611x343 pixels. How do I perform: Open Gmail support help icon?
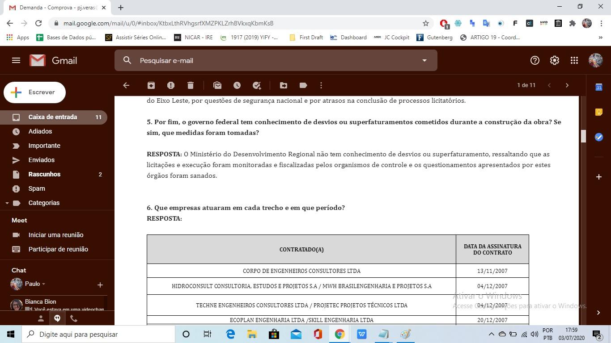pos(535,60)
